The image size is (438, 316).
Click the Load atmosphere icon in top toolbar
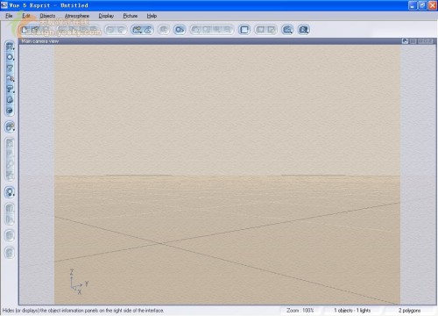[137, 30]
